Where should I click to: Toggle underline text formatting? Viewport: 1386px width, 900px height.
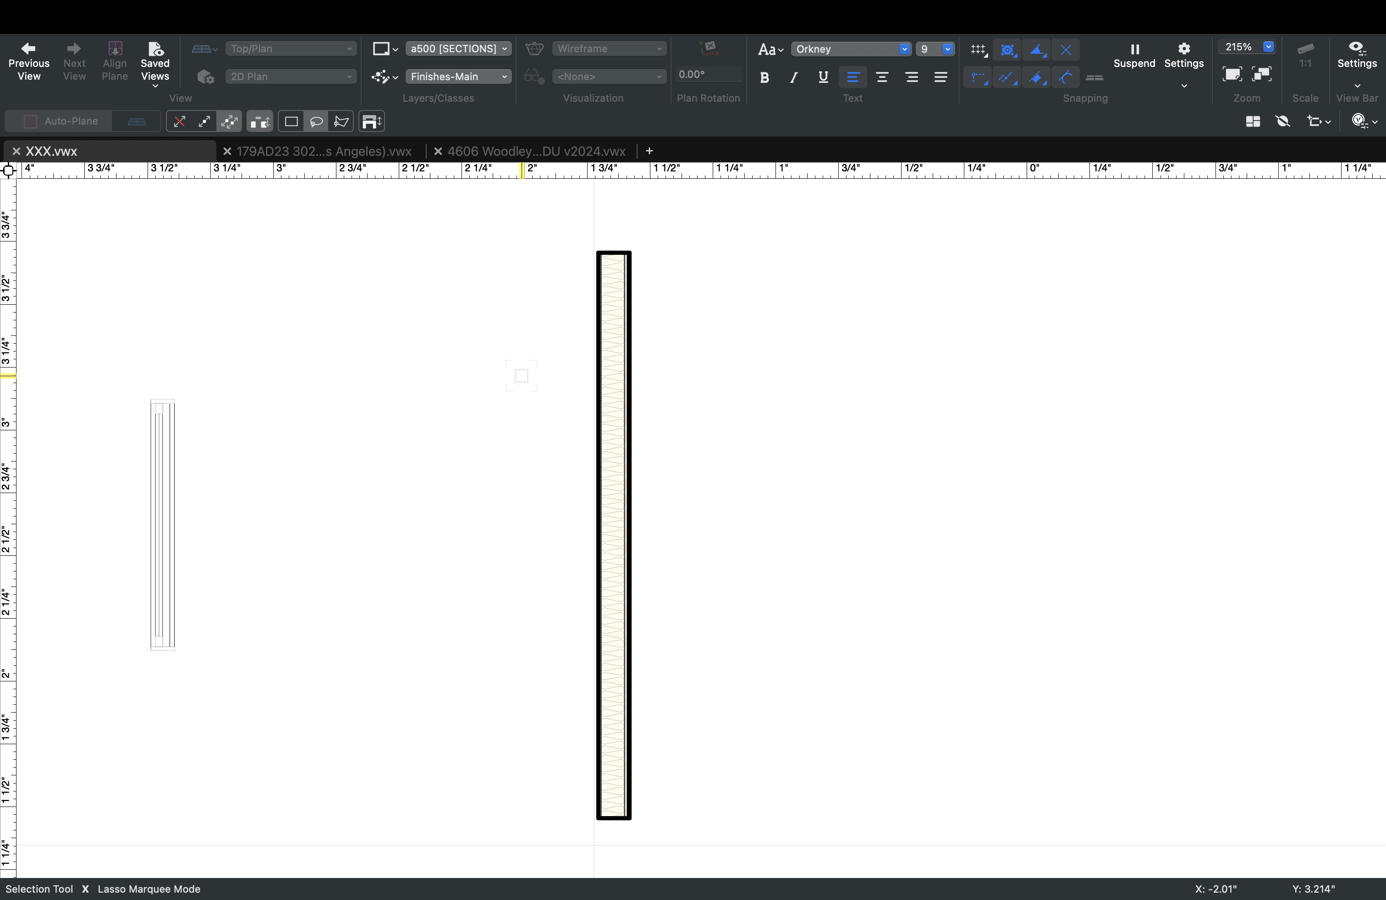pyautogui.click(x=822, y=77)
